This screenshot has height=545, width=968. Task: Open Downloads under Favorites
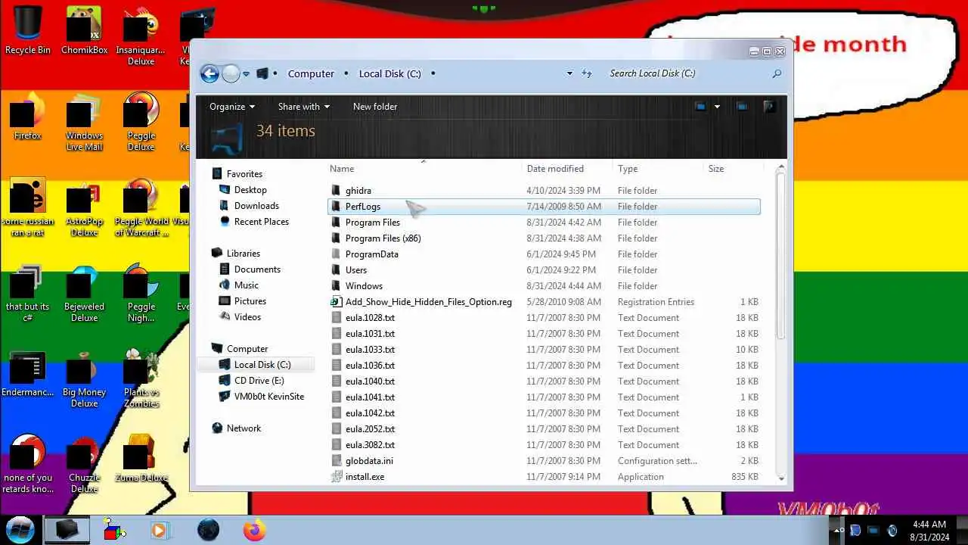(249, 206)
